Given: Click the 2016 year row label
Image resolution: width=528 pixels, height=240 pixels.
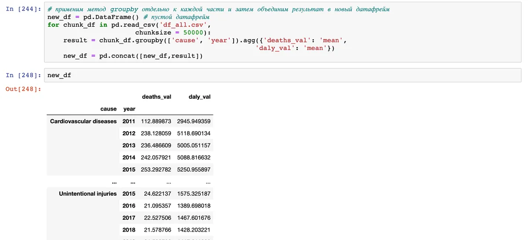Looking at the screenshot, I should 128,205.
